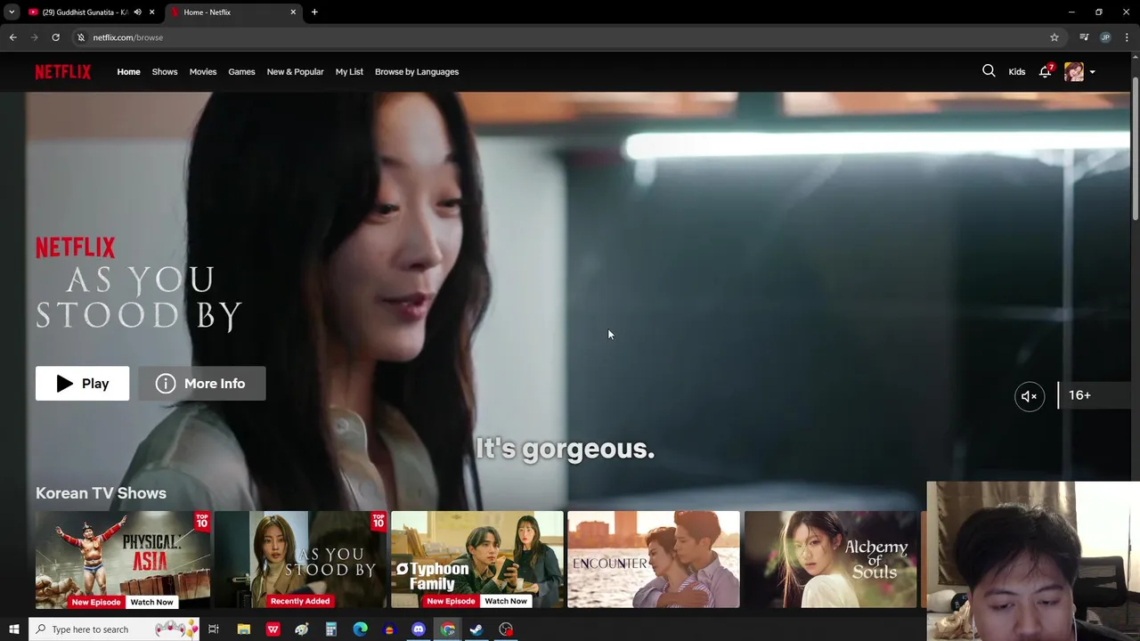The image size is (1140, 641).
Task: Click Chrome forward arrow
Action: coord(34,37)
